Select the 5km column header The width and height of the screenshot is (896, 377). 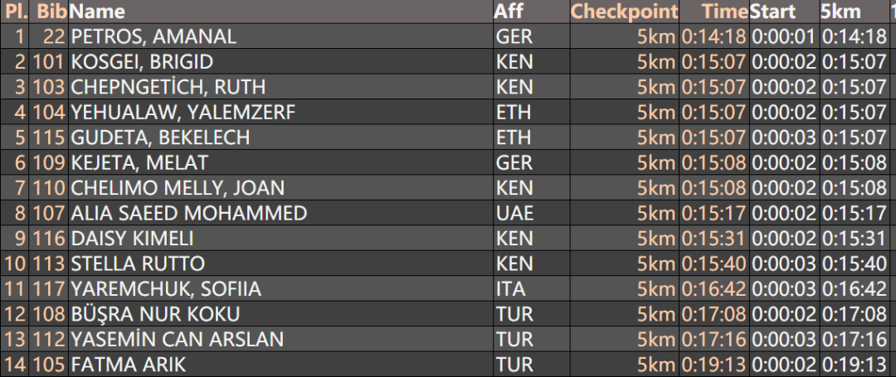[840, 12]
